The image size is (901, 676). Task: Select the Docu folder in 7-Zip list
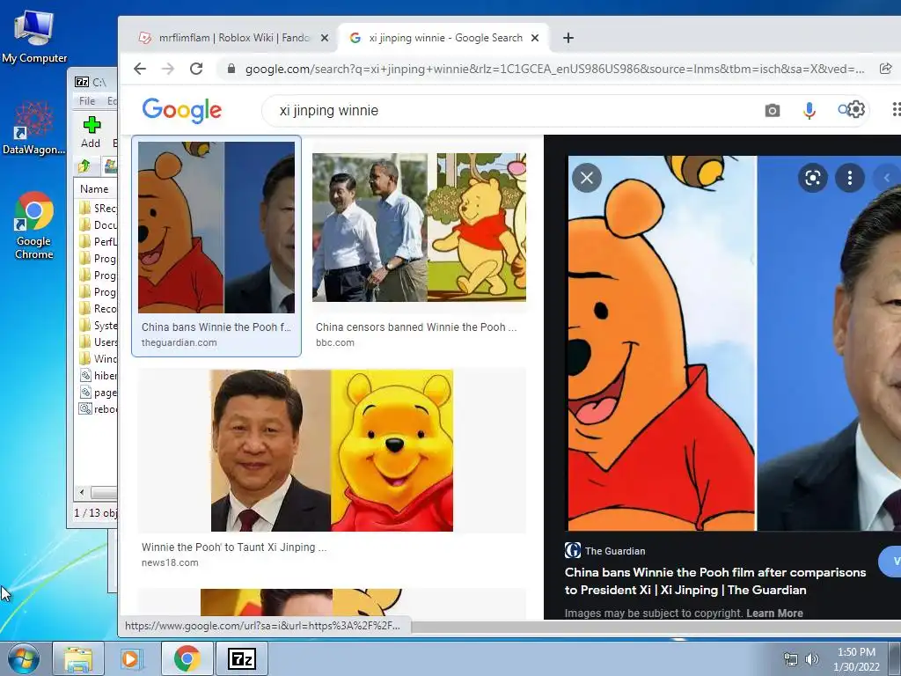pos(98,224)
